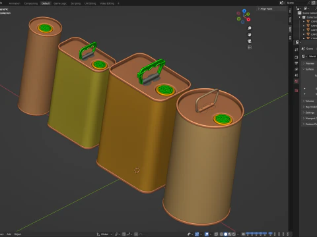This screenshot has width=317, height=237.
Task: Toggle X-ray mode button
Action: click(217, 234)
